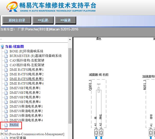Click the 返回主目录 button

pyautogui.click(x=17, y=20)
